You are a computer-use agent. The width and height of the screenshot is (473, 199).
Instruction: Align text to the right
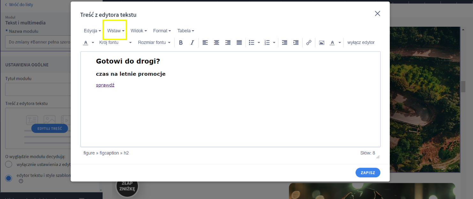click(228, 43)
